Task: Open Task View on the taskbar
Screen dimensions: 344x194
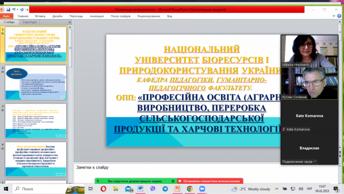Action: point(91,189)
